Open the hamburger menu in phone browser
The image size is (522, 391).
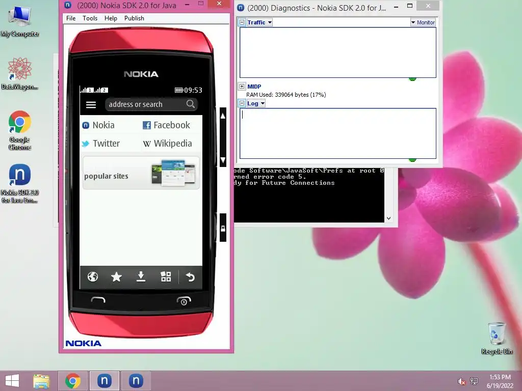[x=91, y=105]
